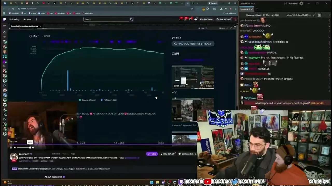
Task: Open the Just Chatting category link
Action: coord(25,161)
